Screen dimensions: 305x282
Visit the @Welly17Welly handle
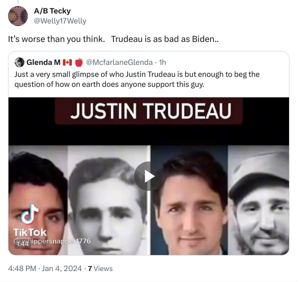tap(60, 21)
